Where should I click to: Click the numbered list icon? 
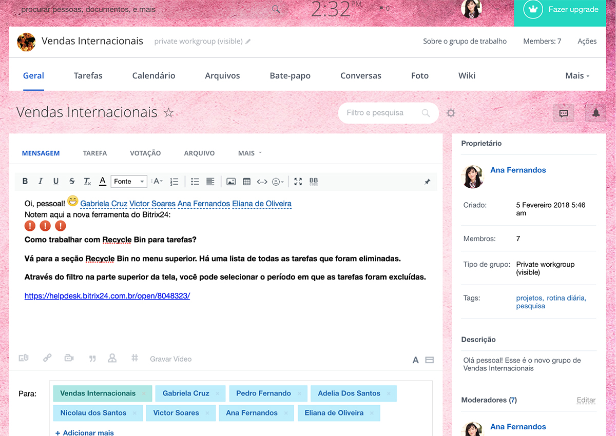point(175,182)
